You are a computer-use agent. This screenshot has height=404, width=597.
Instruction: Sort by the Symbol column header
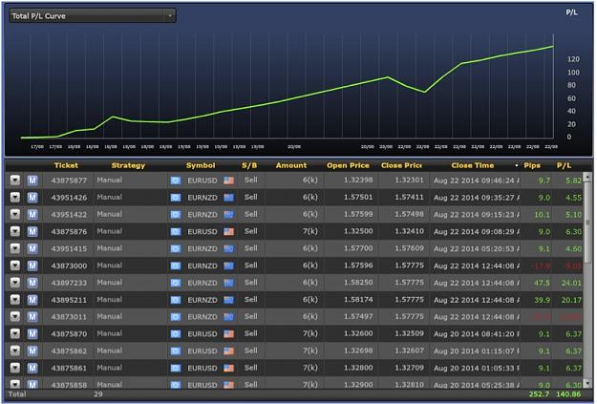coord(201,165)
